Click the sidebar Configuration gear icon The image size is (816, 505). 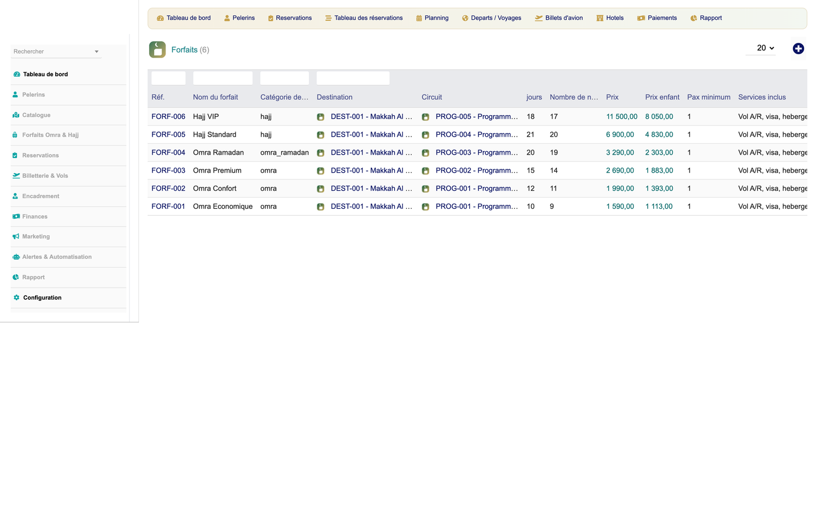[16, 297]
